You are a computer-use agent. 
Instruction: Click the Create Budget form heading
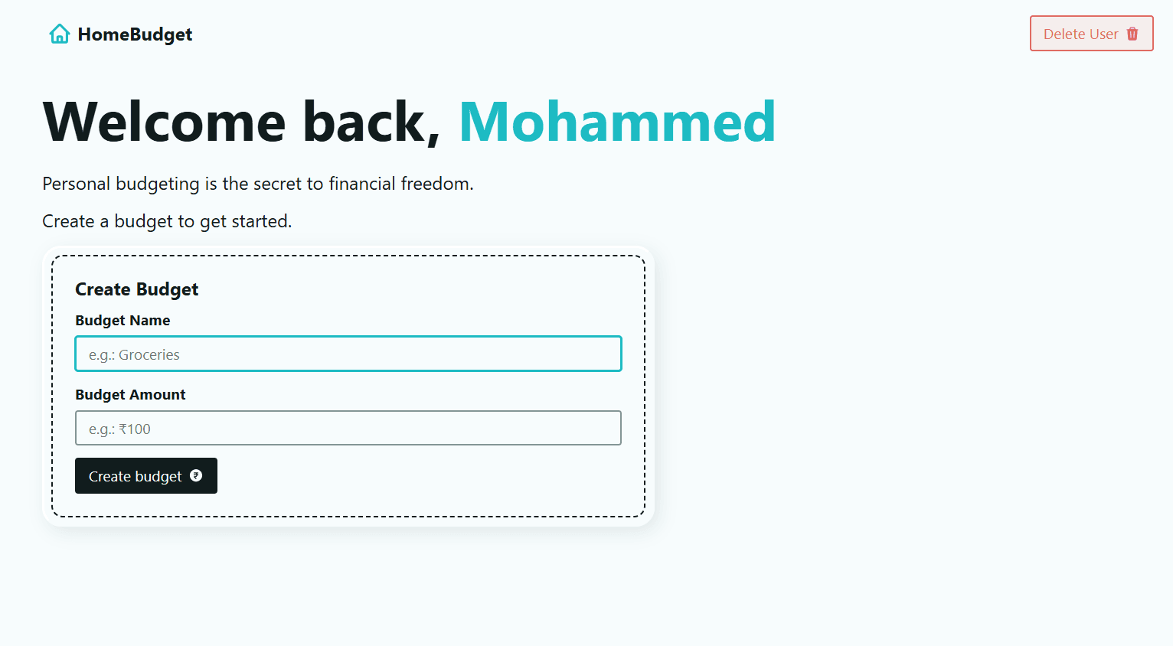136,289
